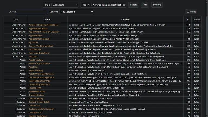Select ID cell 111

pos(188,25)
